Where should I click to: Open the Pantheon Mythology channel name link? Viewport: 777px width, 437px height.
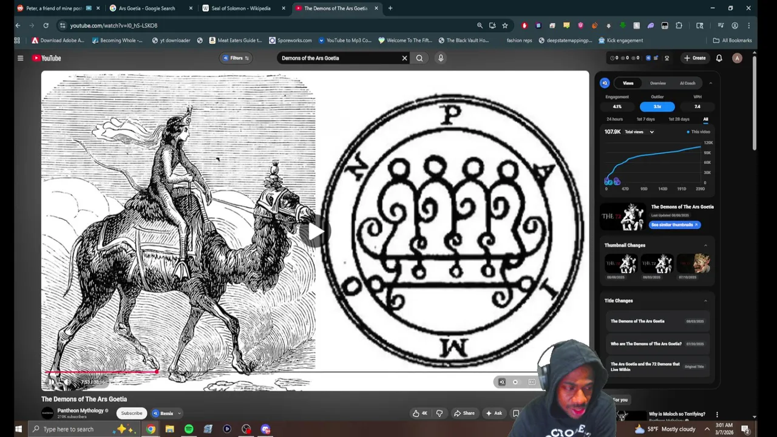[80, 411]
